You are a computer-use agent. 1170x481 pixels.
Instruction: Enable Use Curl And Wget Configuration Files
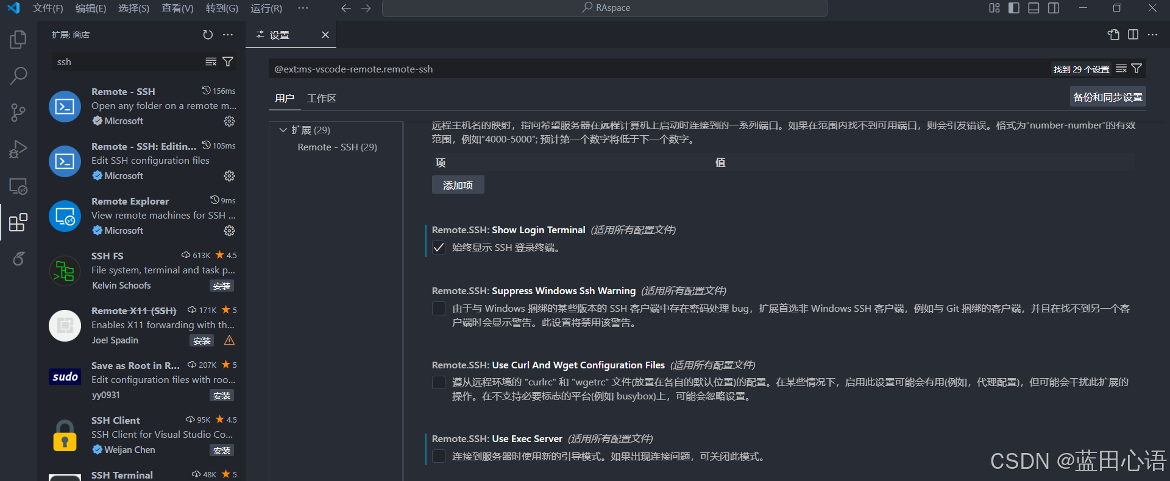439,382
